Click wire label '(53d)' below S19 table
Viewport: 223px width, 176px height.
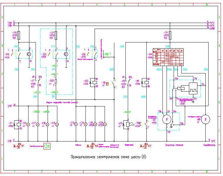click(159, 70)
